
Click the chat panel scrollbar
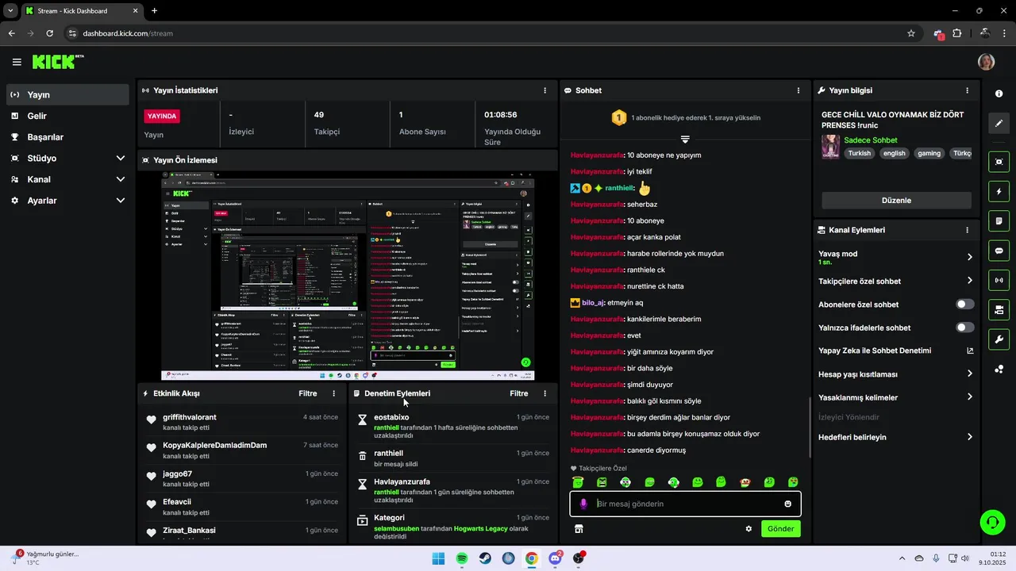(x=810, y=427)
